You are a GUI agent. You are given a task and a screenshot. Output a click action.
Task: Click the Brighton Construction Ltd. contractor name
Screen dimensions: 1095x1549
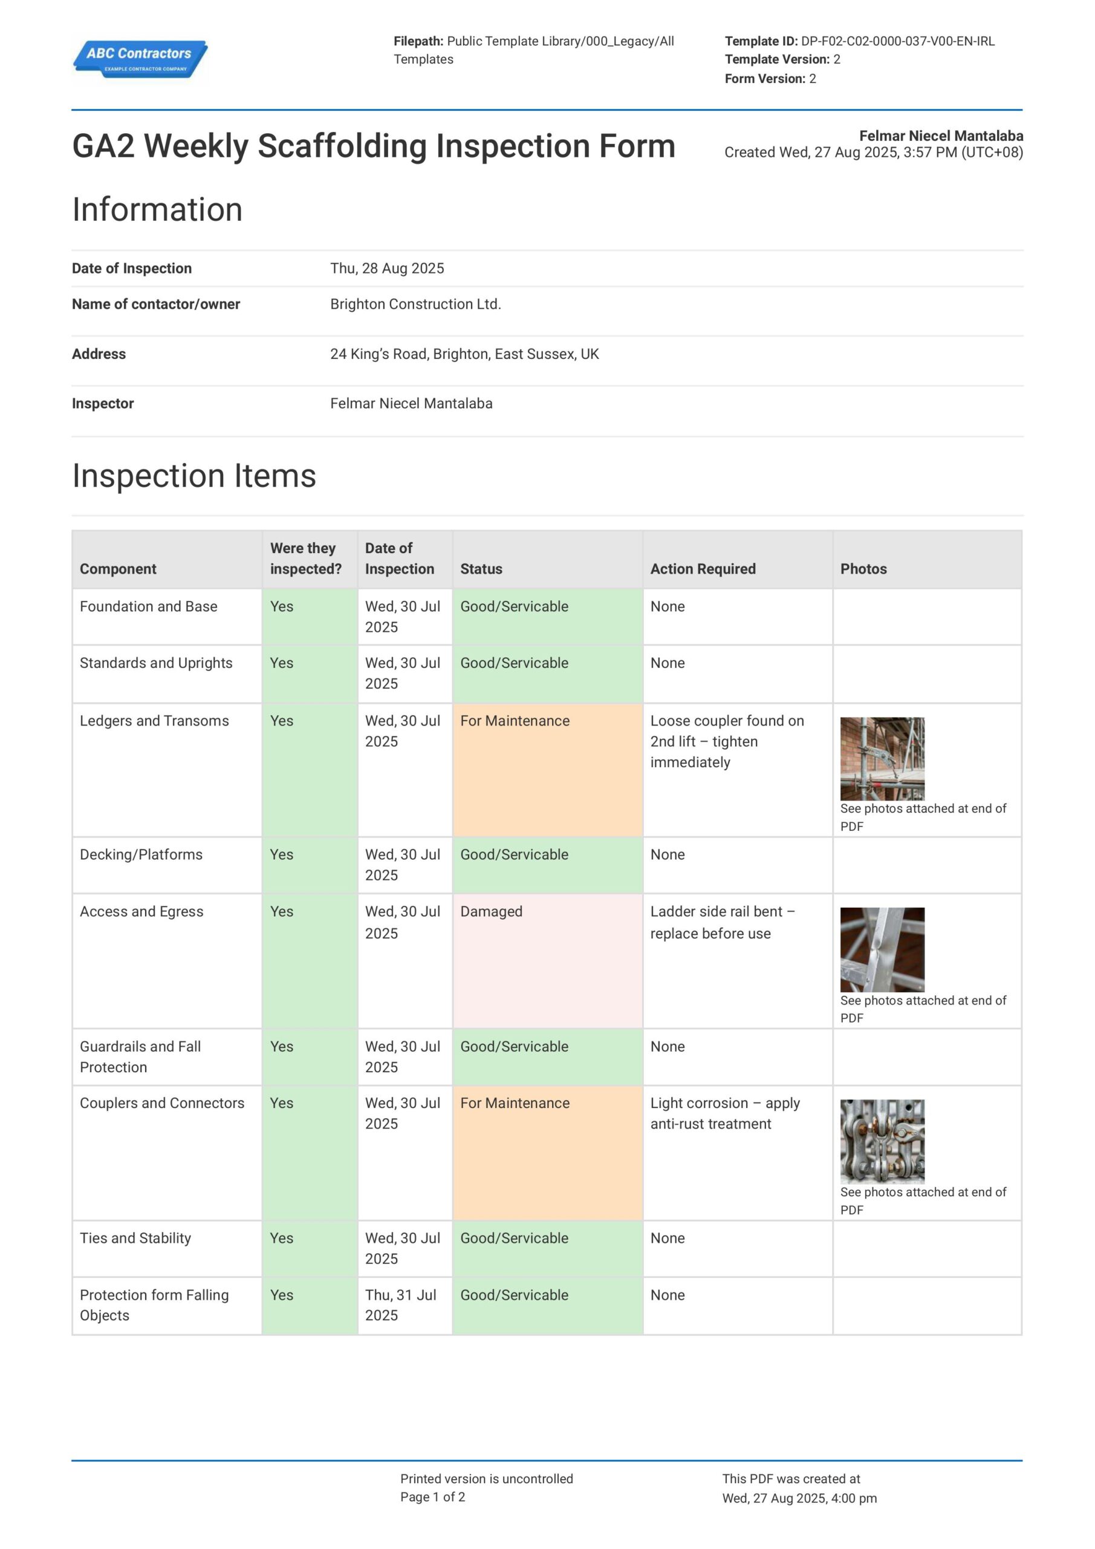pos(415,304)
